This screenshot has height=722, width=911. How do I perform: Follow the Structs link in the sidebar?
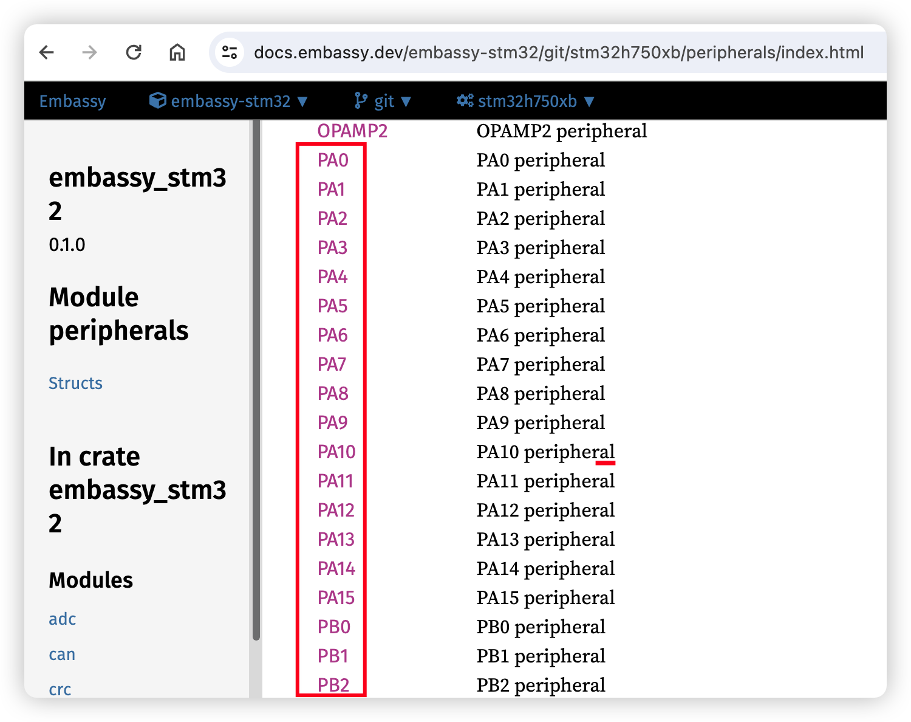[x=75, y=383]
